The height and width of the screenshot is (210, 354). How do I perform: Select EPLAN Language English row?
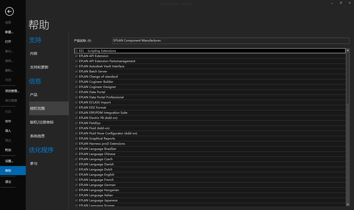coord(210,175)
